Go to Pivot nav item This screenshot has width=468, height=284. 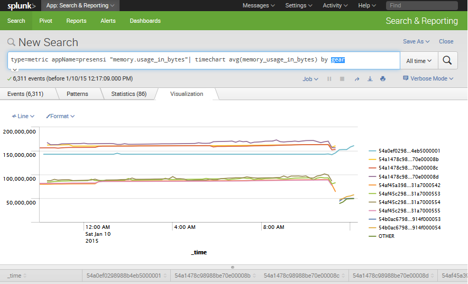pos(45,21)
